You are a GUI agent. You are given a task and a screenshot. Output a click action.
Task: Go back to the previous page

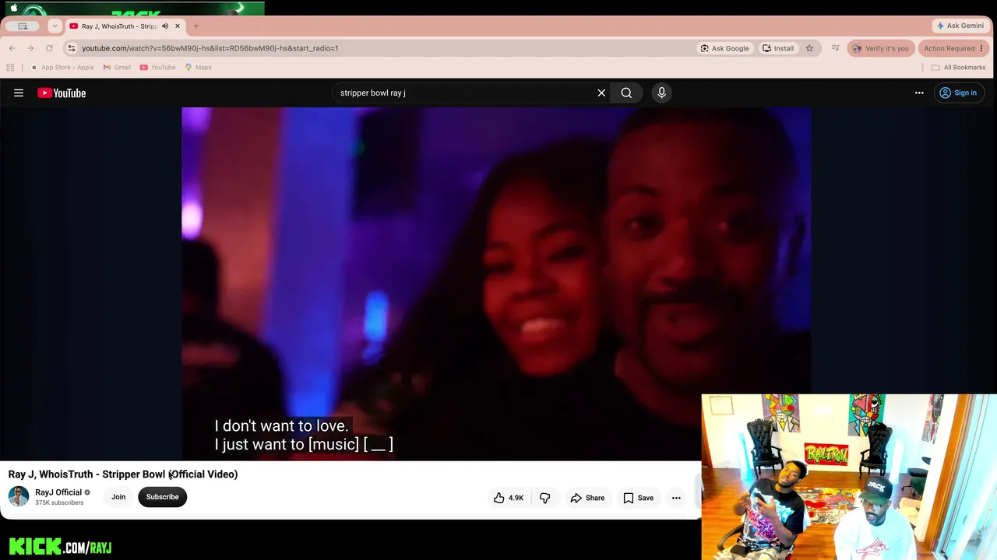coord(12,48)
